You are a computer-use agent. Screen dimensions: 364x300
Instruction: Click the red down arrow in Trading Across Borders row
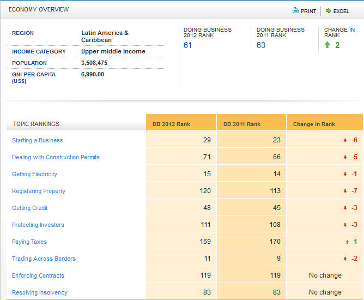[345, 259]
